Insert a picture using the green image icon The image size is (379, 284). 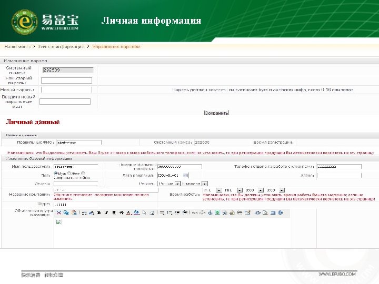coord(217,212)
